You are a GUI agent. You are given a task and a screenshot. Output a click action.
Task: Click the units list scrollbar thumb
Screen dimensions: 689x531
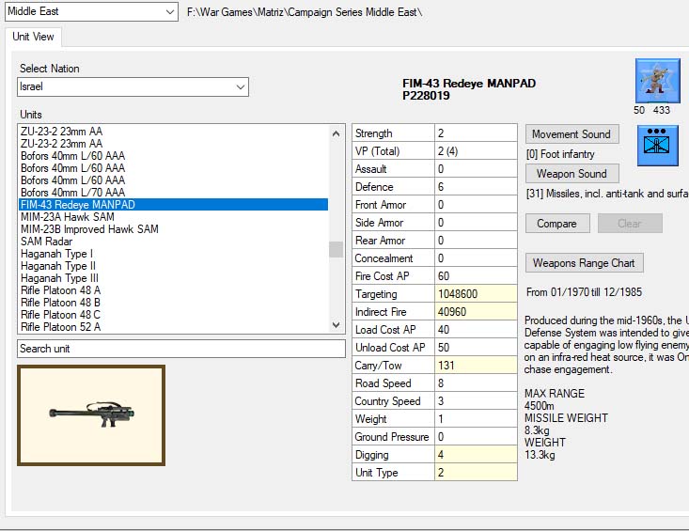[x=337, y=249]
